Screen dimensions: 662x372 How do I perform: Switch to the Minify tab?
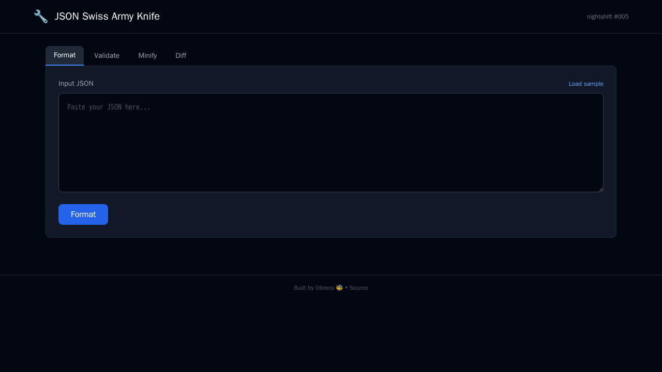[x=147, y=55]
